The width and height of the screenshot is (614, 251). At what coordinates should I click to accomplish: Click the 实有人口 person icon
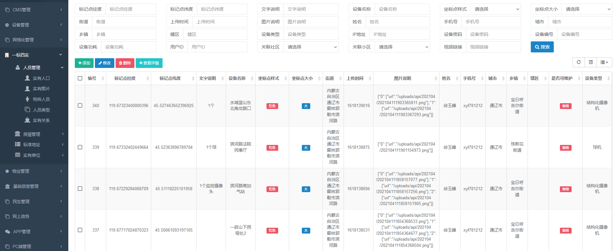click(28, 78)
